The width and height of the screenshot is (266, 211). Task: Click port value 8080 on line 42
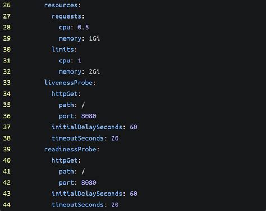(x=89, y=182)
